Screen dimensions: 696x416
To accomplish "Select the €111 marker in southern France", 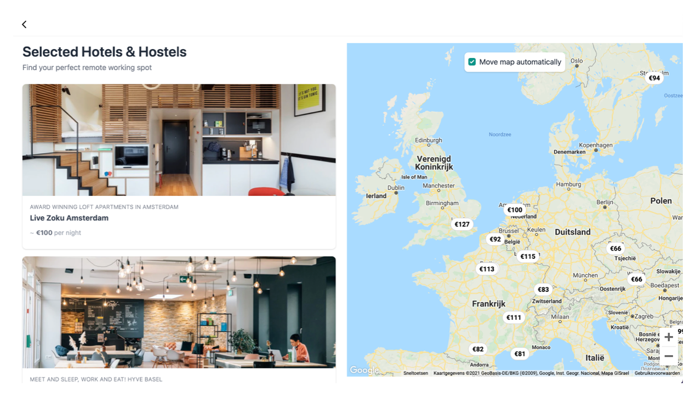I will [x=514, y=317].
